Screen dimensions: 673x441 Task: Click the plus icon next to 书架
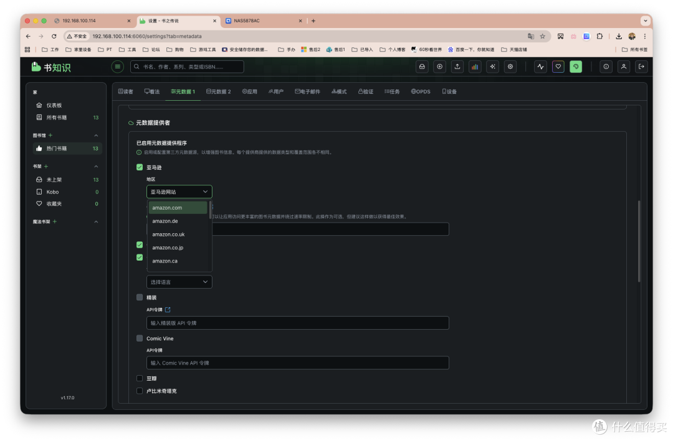click(46, 166)
